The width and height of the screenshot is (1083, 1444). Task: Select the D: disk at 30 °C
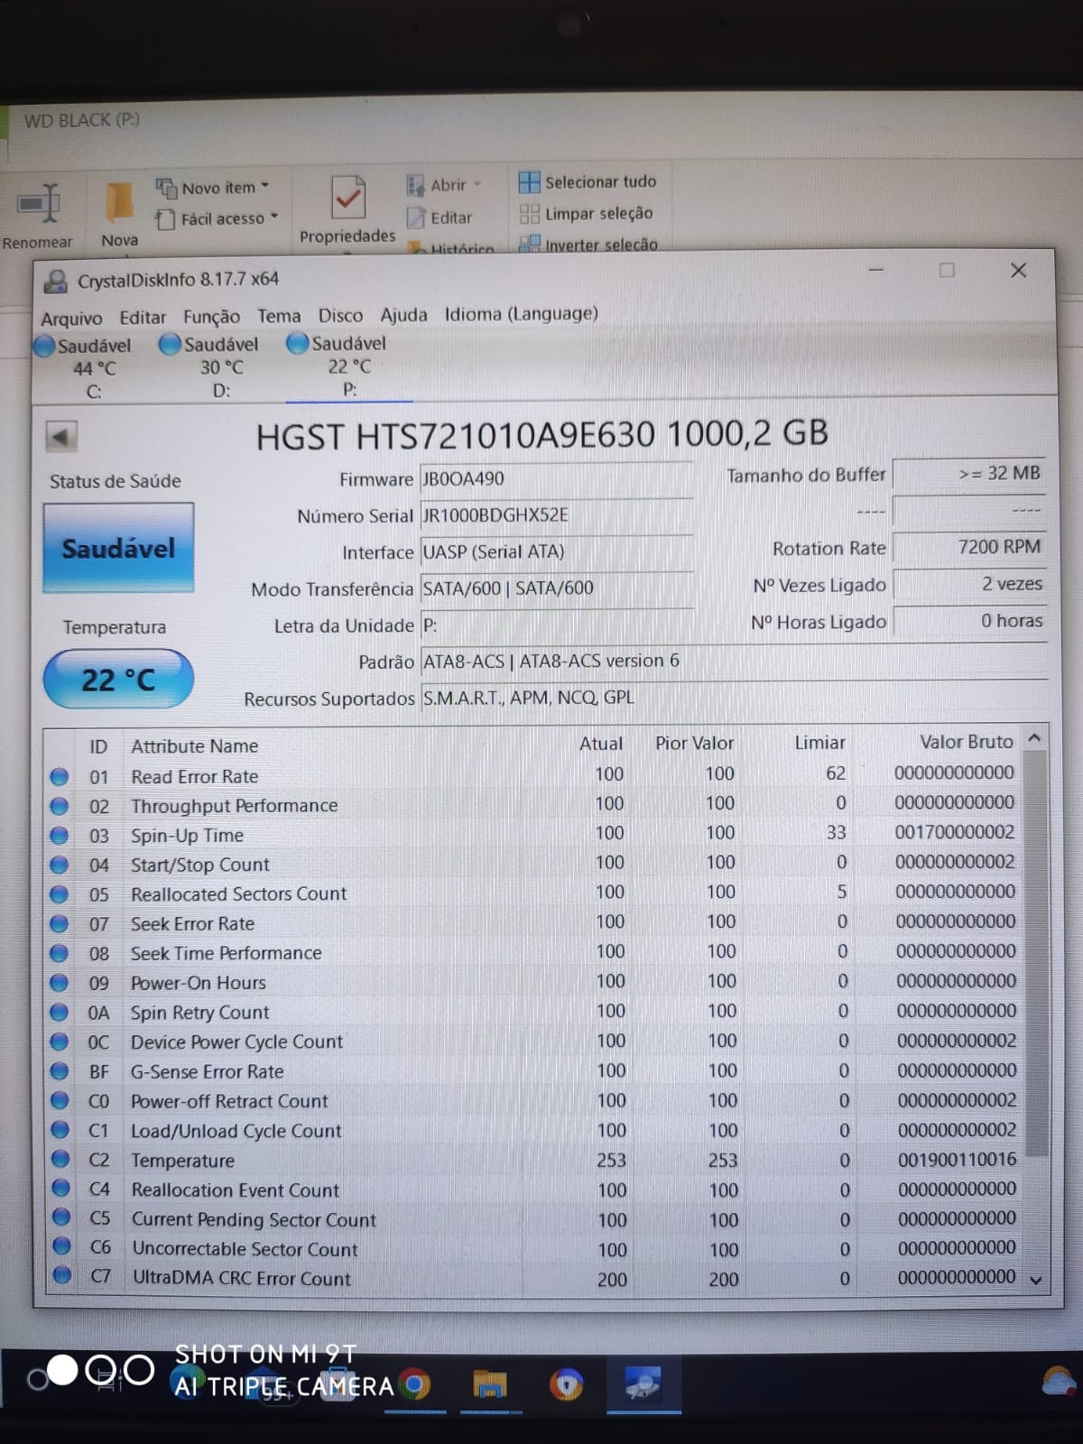[209, 366]
